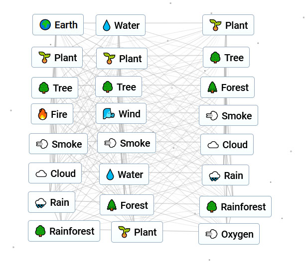The width and height of the screenshot is (306, 262).
Task: Click the cloud icon beside the lower Water
Action: [x=41, y=174]
